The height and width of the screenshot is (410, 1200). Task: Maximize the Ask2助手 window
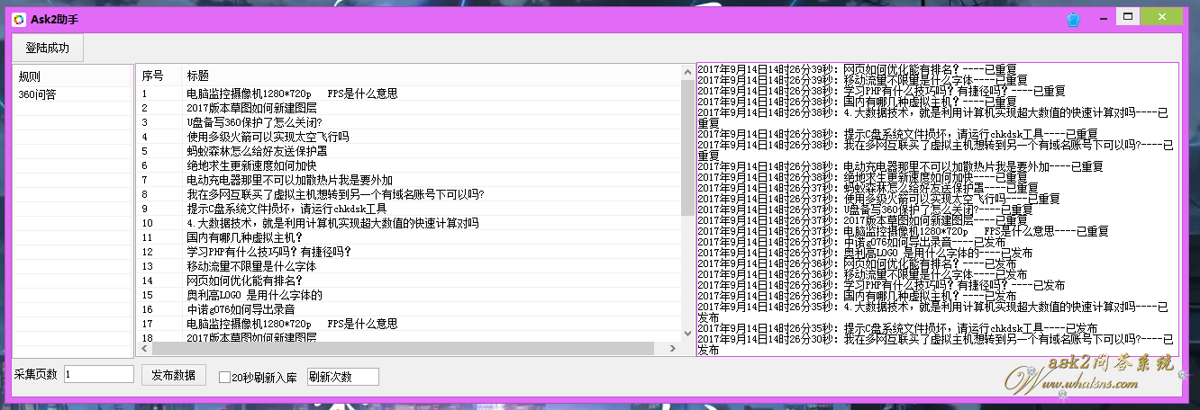[1126, 16]
